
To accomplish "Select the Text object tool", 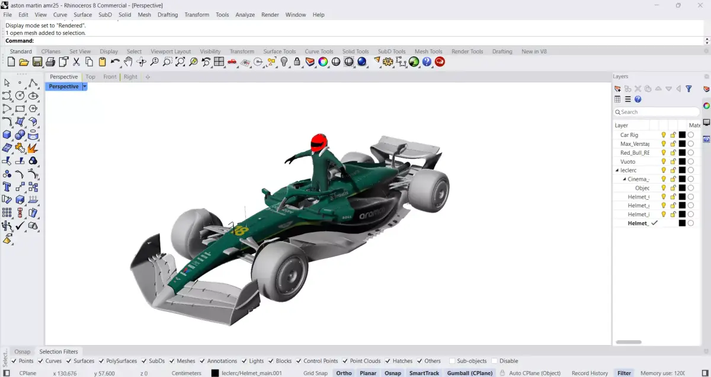I will point(7,187).
